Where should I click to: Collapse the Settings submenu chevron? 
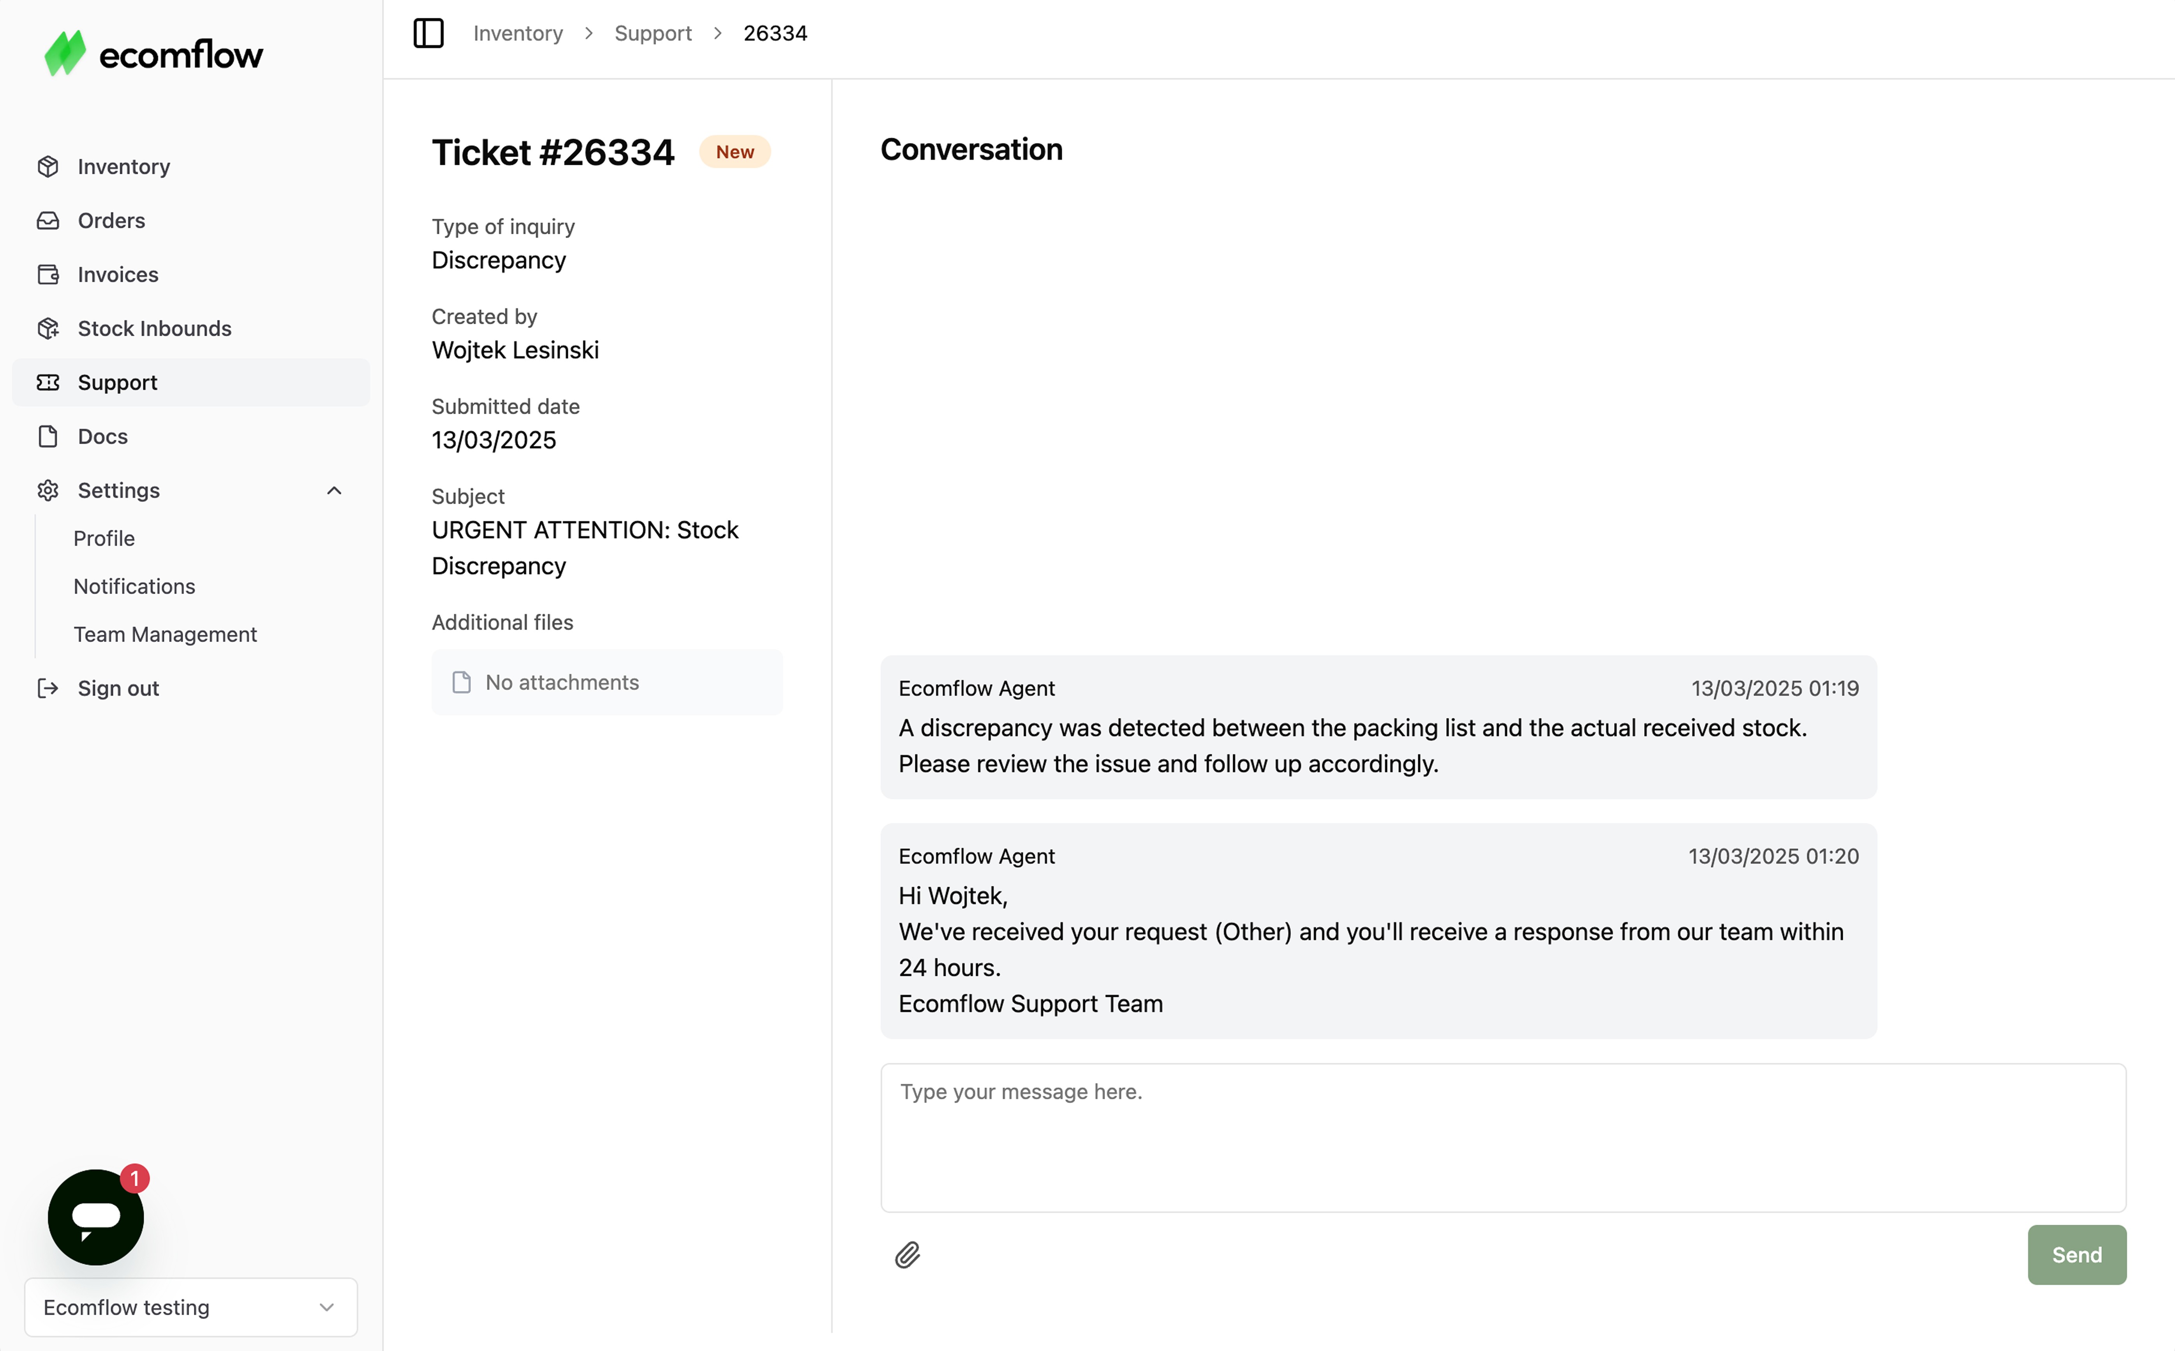pyautogui.click(x=334, y=490)
